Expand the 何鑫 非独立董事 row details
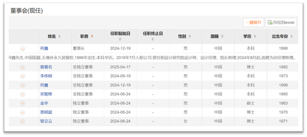This screenshot has height=137, width=307. pos(22,85)
